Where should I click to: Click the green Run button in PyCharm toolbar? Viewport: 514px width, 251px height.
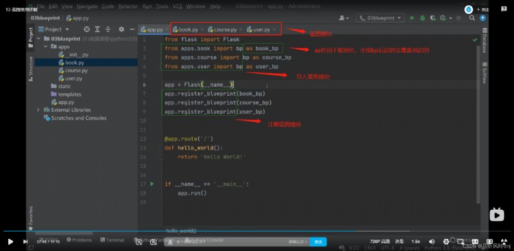pos(412,18)
